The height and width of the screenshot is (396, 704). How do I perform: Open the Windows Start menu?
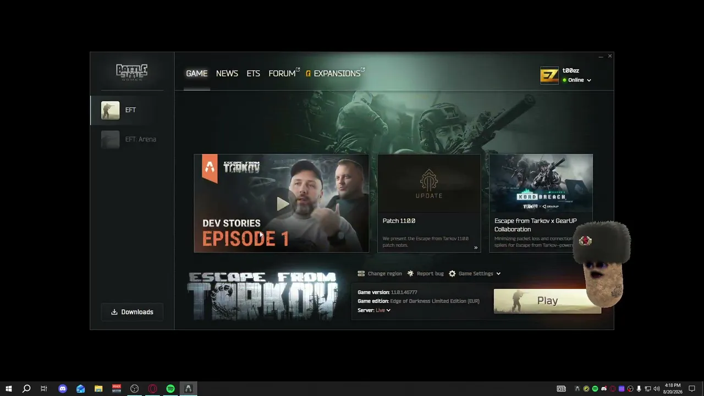pyautogui.click(x=9, y=389)
